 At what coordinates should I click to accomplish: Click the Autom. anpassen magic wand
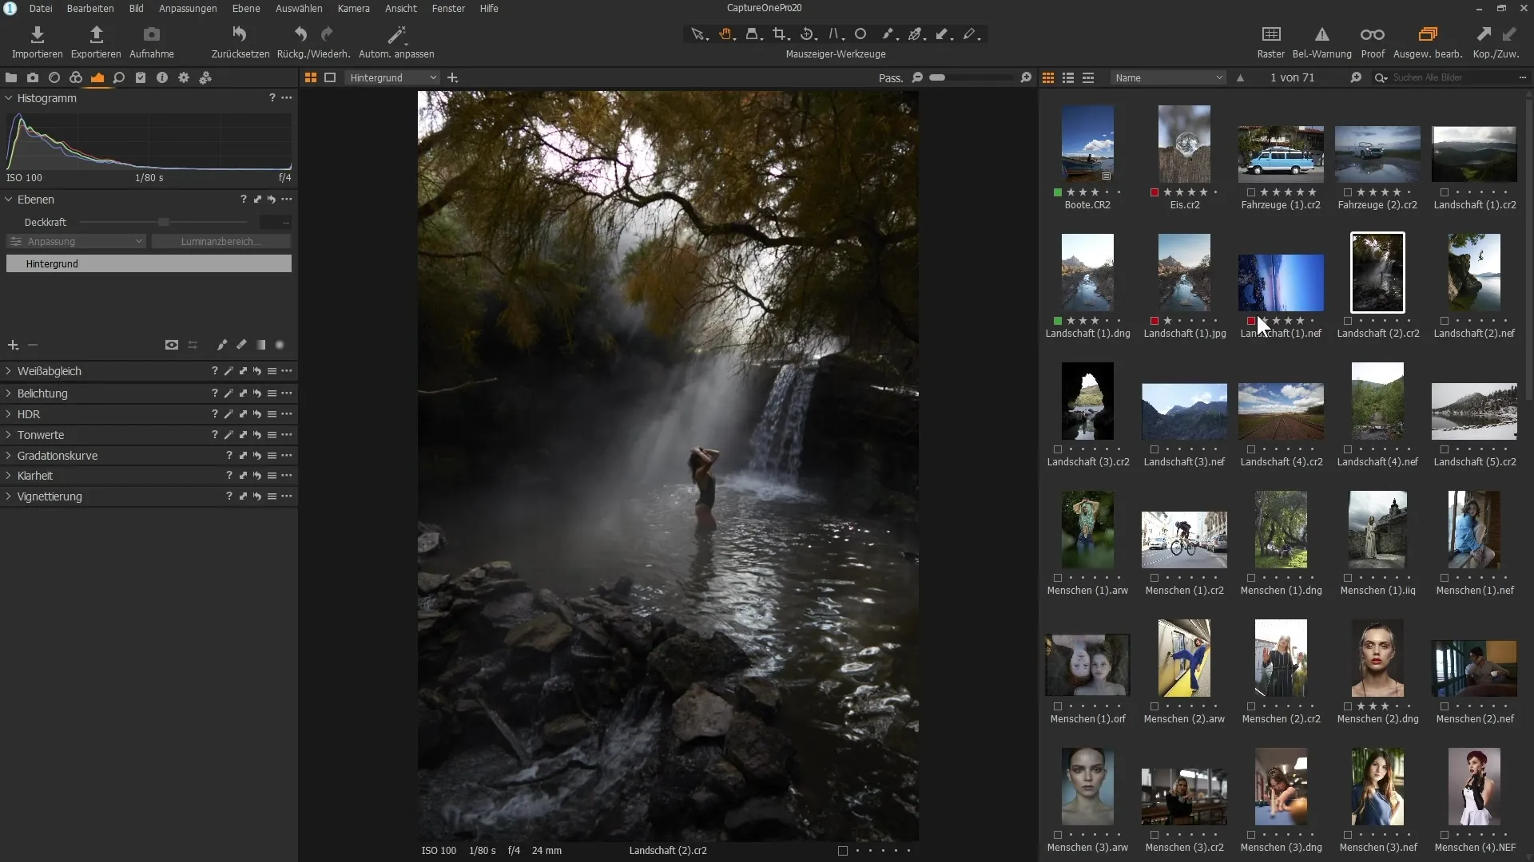coord(396,34)
